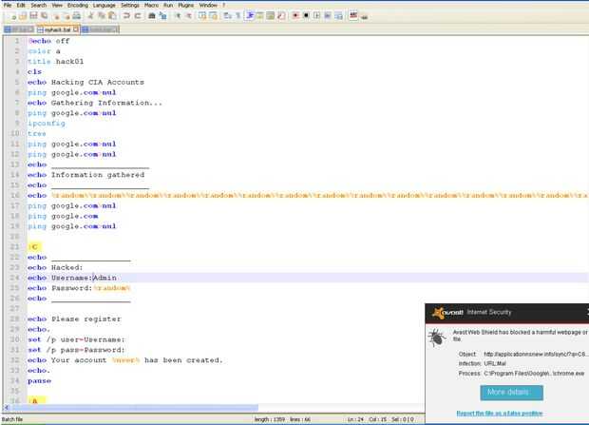Open the View menu
This screenshot has height=425, width=589.
pyautogui.click(x=57, y=6)
